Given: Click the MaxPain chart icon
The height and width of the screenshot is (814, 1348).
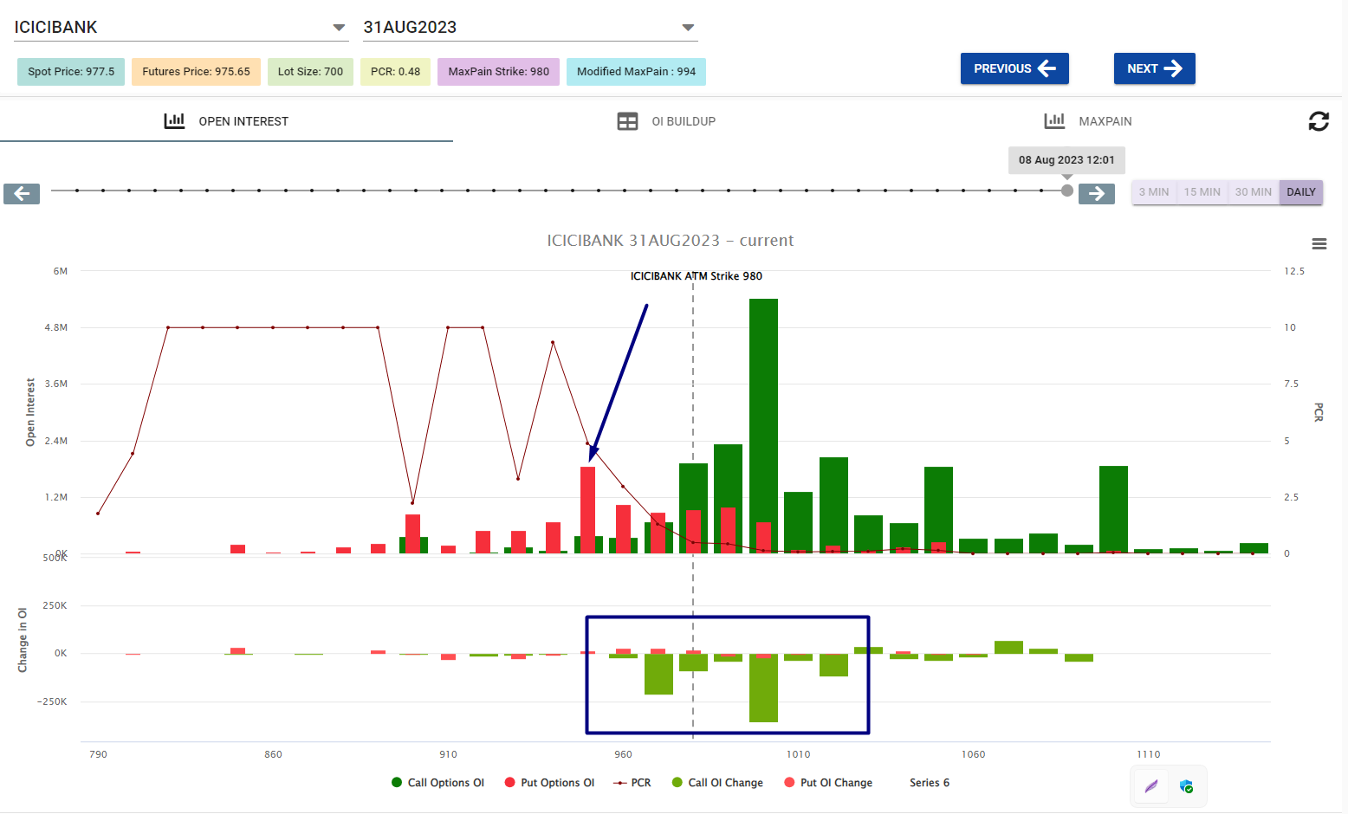Looking at the screenshot, I should click(x=1054, y=121).
